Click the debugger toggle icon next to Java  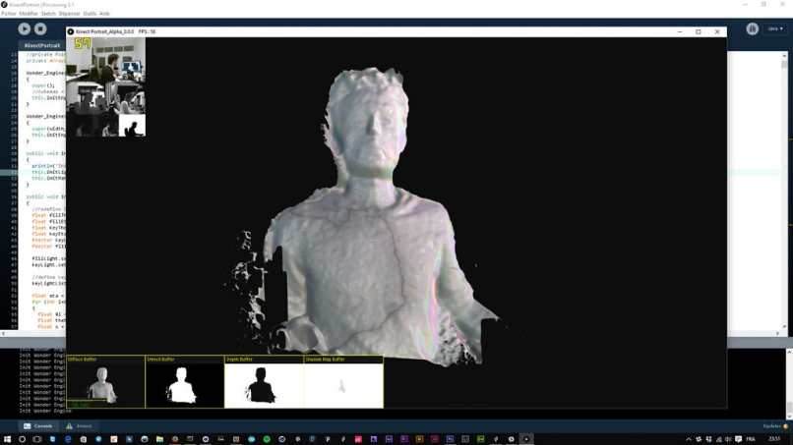tap(752, 28)
